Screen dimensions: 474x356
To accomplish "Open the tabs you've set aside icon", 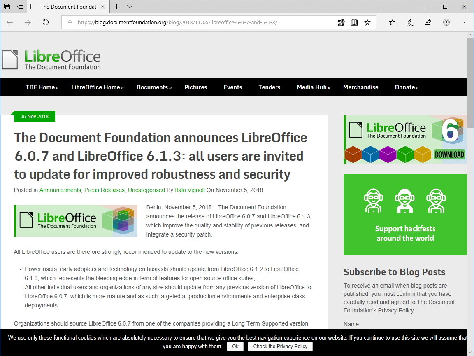I will [x=7, y=7].
